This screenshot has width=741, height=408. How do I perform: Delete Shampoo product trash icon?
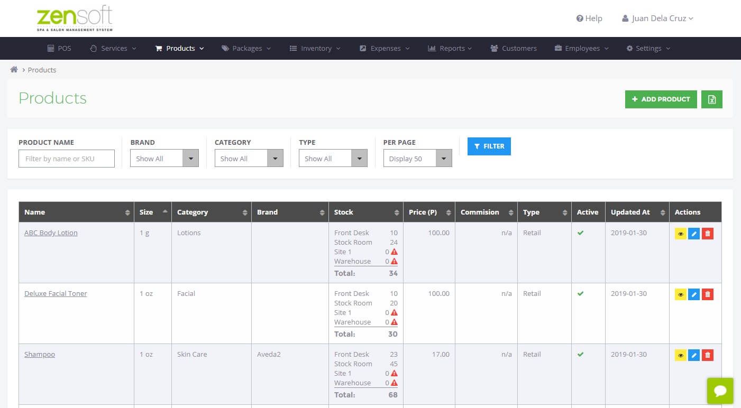click(x=708, y=355)
